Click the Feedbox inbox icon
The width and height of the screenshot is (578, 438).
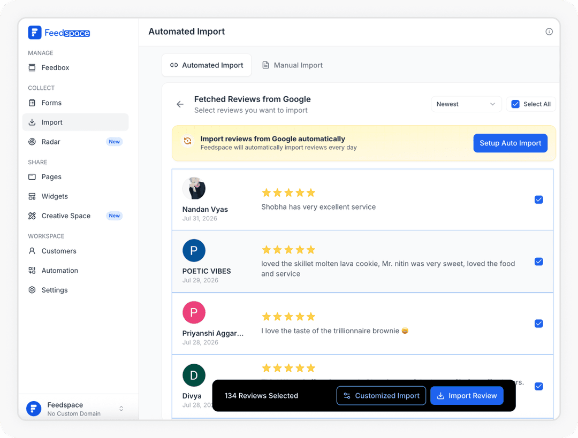[32, 67]
